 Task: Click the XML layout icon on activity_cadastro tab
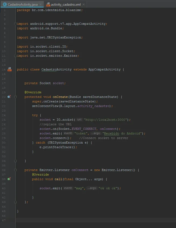pyautogui.click(x=48, y=5)
